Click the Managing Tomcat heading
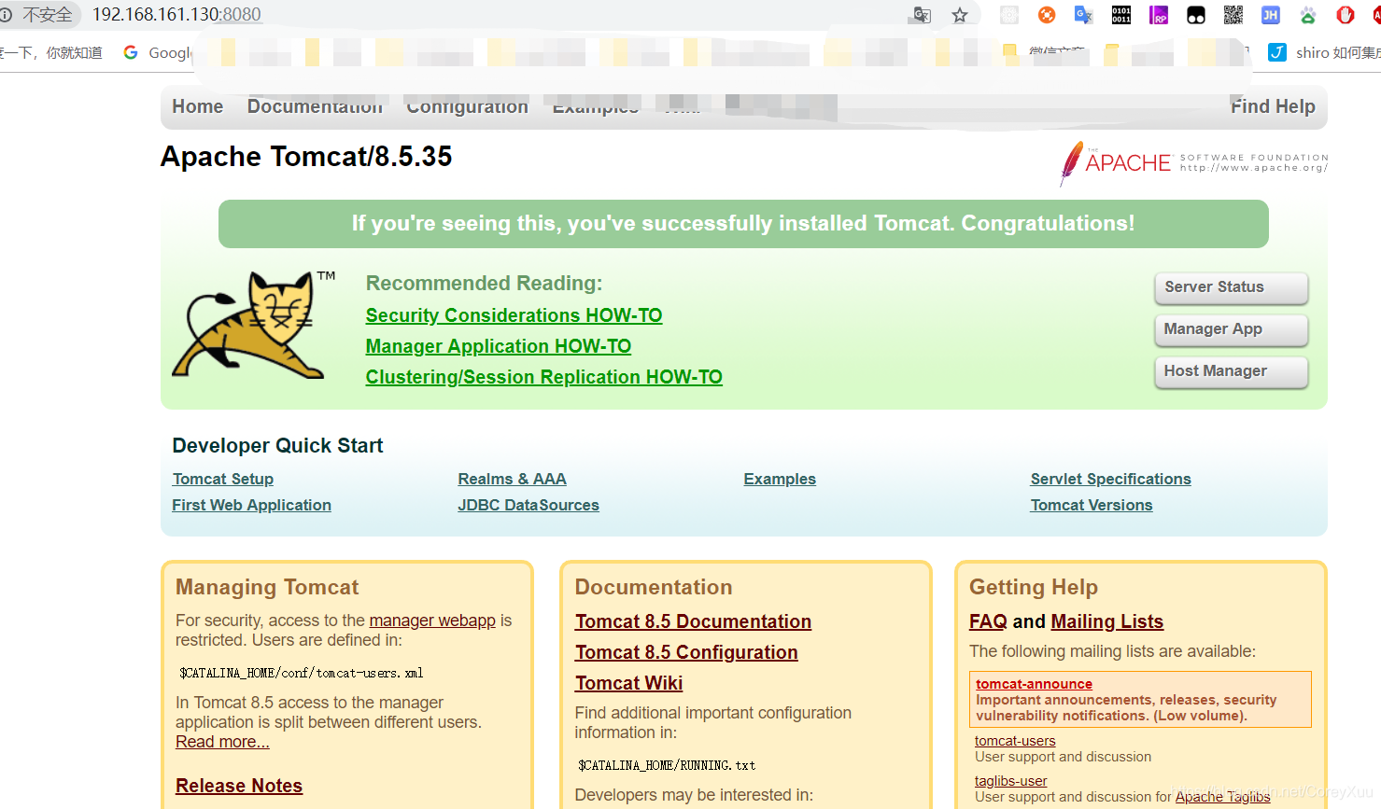This screenshot has width=1381, height=809. click(267, 587)
